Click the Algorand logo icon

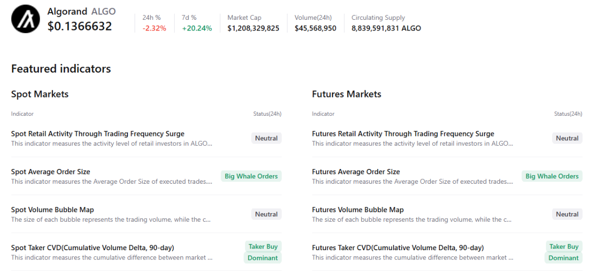click(x=25, y=19)
